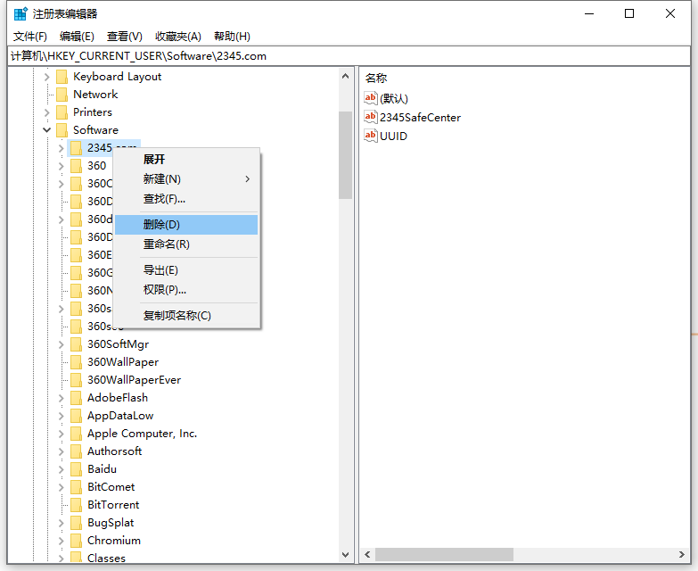The width and height of the screenshot is (698, 571).
Task: Click the right pane horizontal scrollbar
Action: (444, 555)
